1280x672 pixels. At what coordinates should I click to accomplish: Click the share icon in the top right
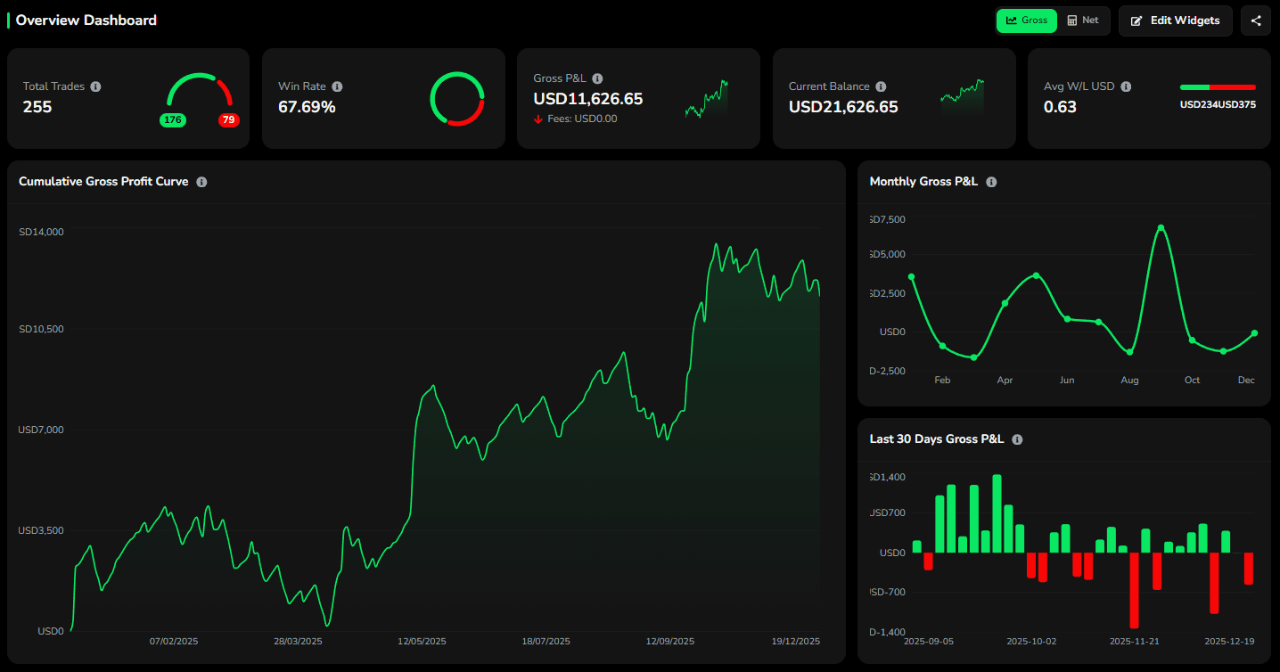click(x=1255, y=20)
